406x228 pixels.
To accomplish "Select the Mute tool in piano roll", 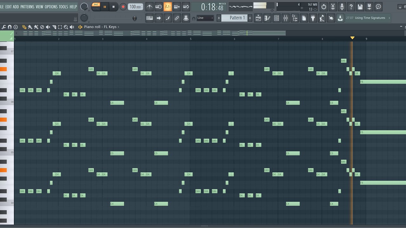I will [x=48, y=27].
